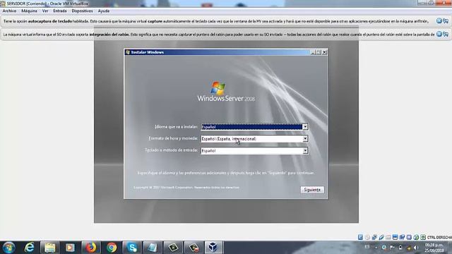
Task: Dismiss the autocaptura de teclado notification icon
Action: coord(439,20)
